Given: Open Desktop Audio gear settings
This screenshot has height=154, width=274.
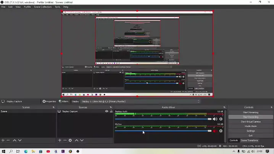Looking at the screenshot, I should [x=221, y=119].
